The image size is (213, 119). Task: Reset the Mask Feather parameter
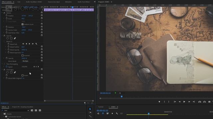click(x=42, y=47)
